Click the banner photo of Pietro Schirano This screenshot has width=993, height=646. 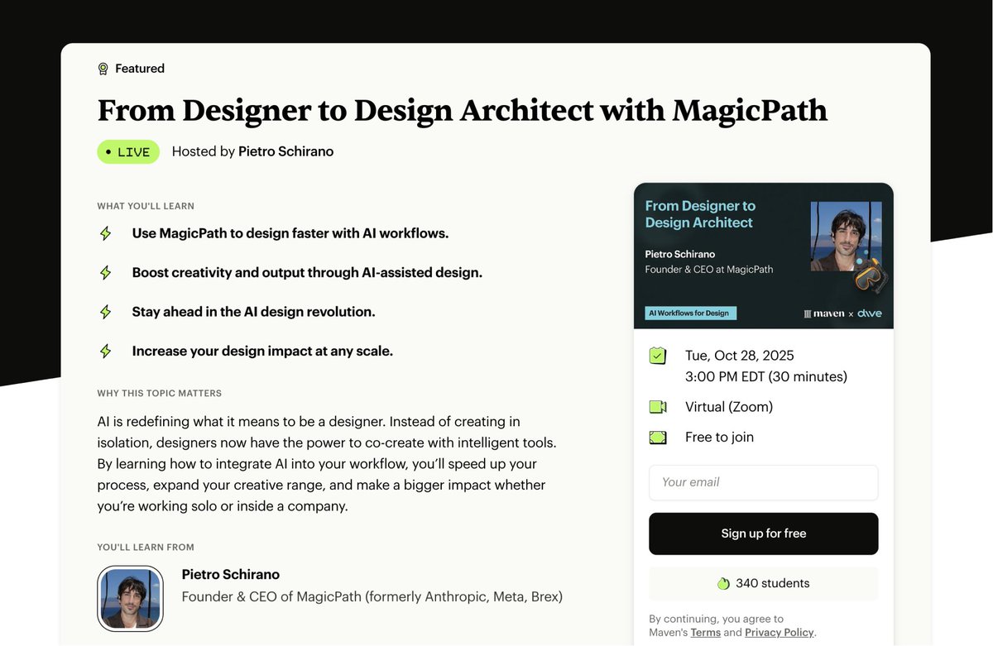pyautogui.click(x=846, y=237)
